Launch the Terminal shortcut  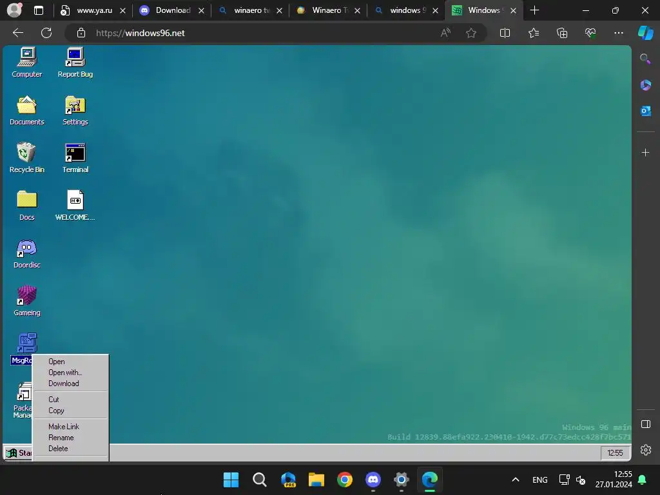click(x=75, y=158)
